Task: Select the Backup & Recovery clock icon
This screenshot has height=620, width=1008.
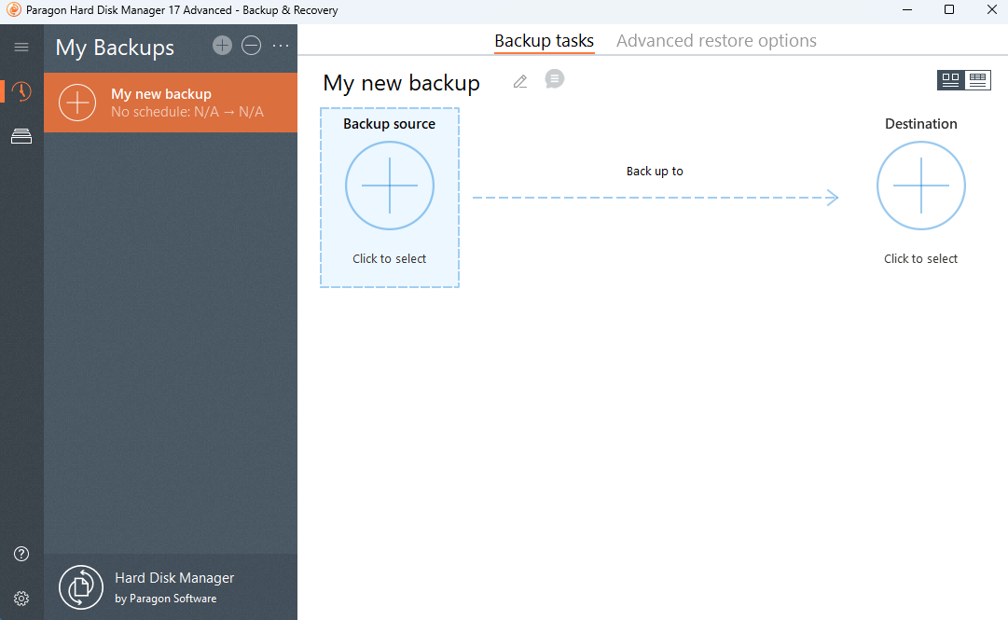Action: pyautogui.click(x=21, y=91)
